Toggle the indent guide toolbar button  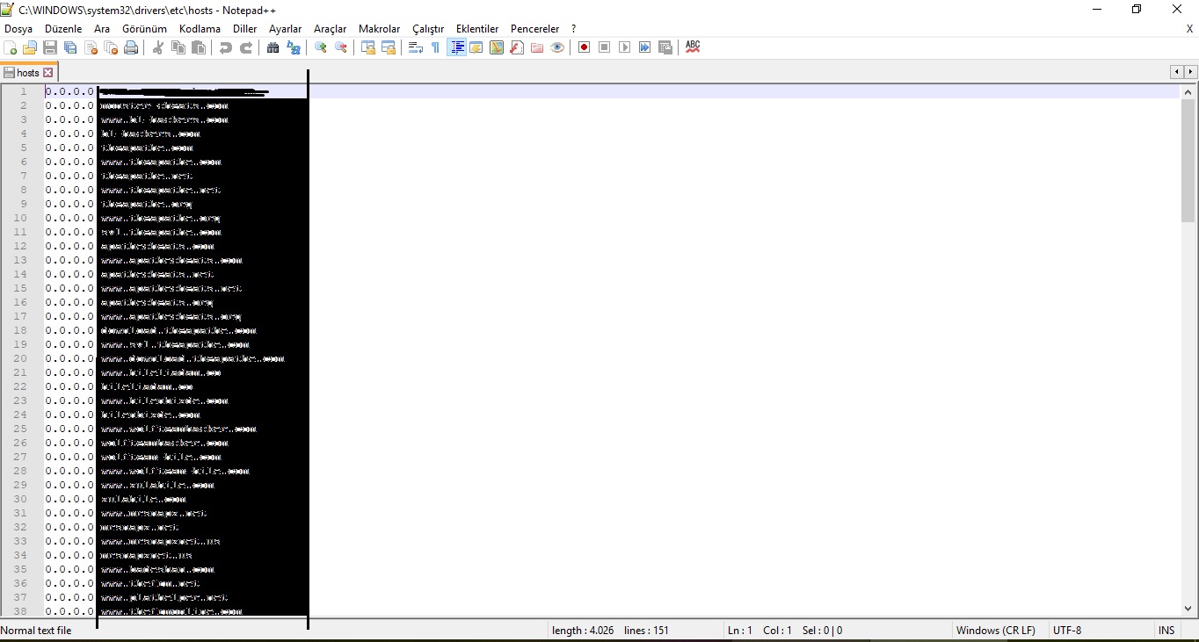pos(457,47)
